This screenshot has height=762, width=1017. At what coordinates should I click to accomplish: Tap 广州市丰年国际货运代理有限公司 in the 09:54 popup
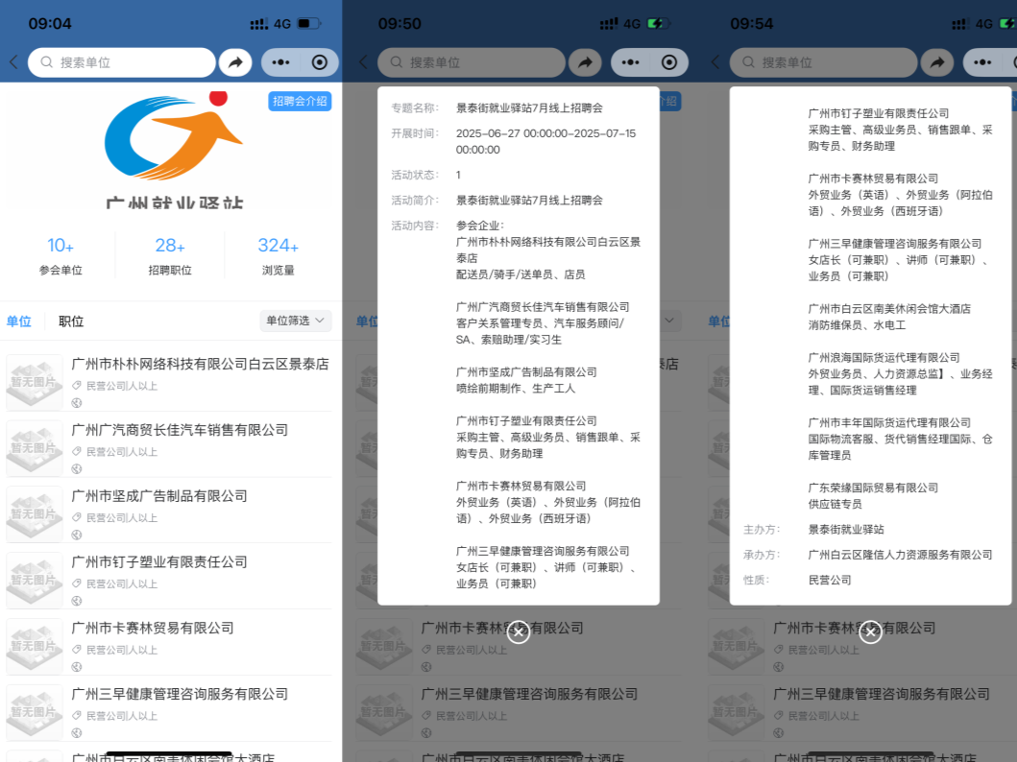click(889, 422)
